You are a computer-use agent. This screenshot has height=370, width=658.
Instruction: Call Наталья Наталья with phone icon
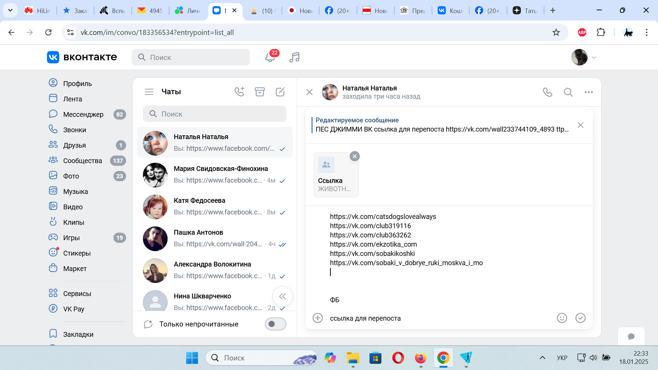(548, 92)
